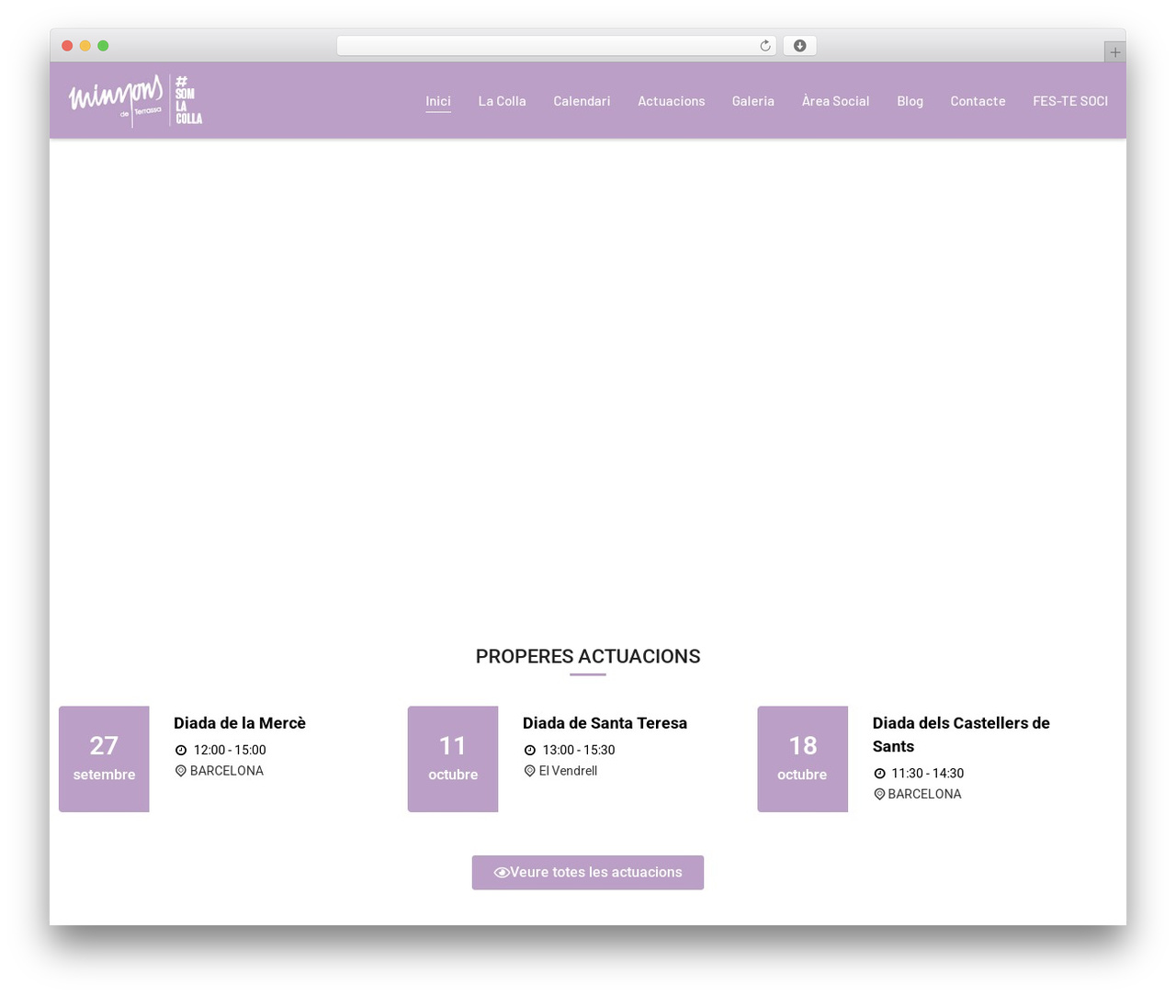Open the Diada de Santa Teresa event
The height and width of the screenshot is (996, 1176).
point(605,723)
